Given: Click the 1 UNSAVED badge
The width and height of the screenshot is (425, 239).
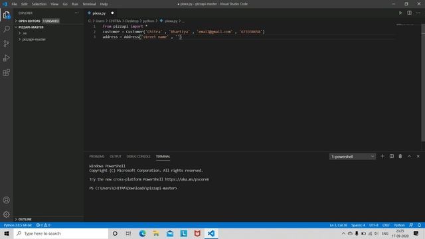Looking at the screenshot, I should point(50,21).
